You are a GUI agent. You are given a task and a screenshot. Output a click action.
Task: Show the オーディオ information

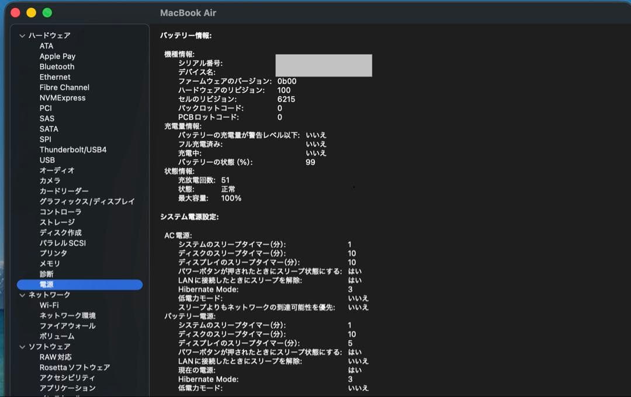pyautogui.click(x=57, y=170)
